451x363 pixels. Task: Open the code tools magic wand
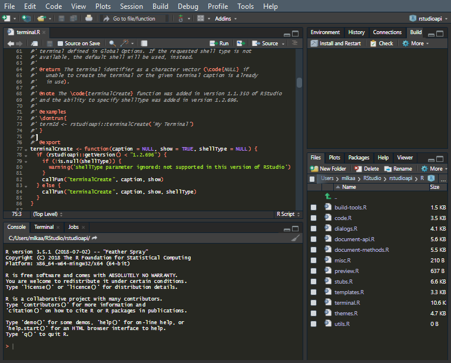pos(125,44)
